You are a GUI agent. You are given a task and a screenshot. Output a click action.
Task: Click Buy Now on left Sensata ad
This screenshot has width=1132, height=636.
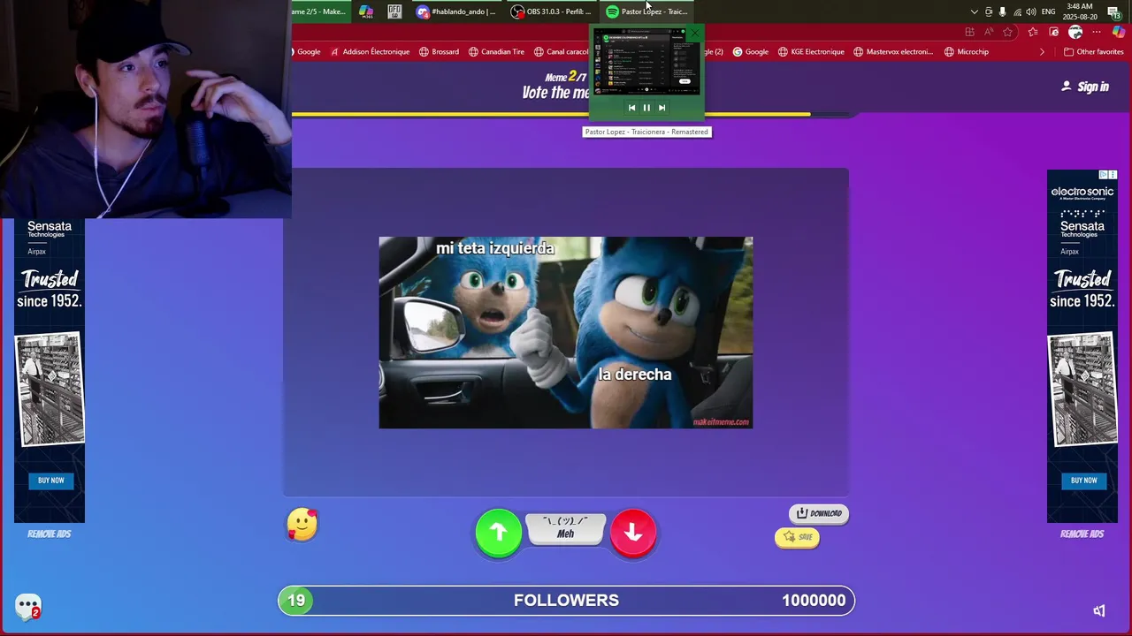(x=51, y=481)
